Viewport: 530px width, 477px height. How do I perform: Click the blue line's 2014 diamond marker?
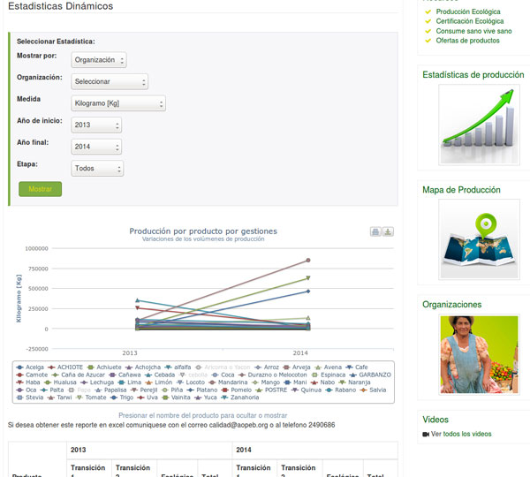pyautogui.click(x=308, y=291)
